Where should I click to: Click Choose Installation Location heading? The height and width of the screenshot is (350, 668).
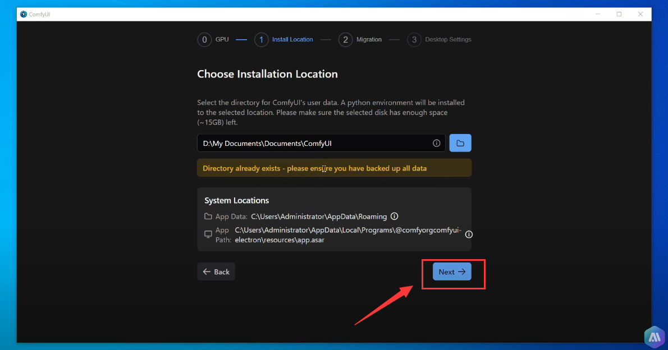[267, 74]
